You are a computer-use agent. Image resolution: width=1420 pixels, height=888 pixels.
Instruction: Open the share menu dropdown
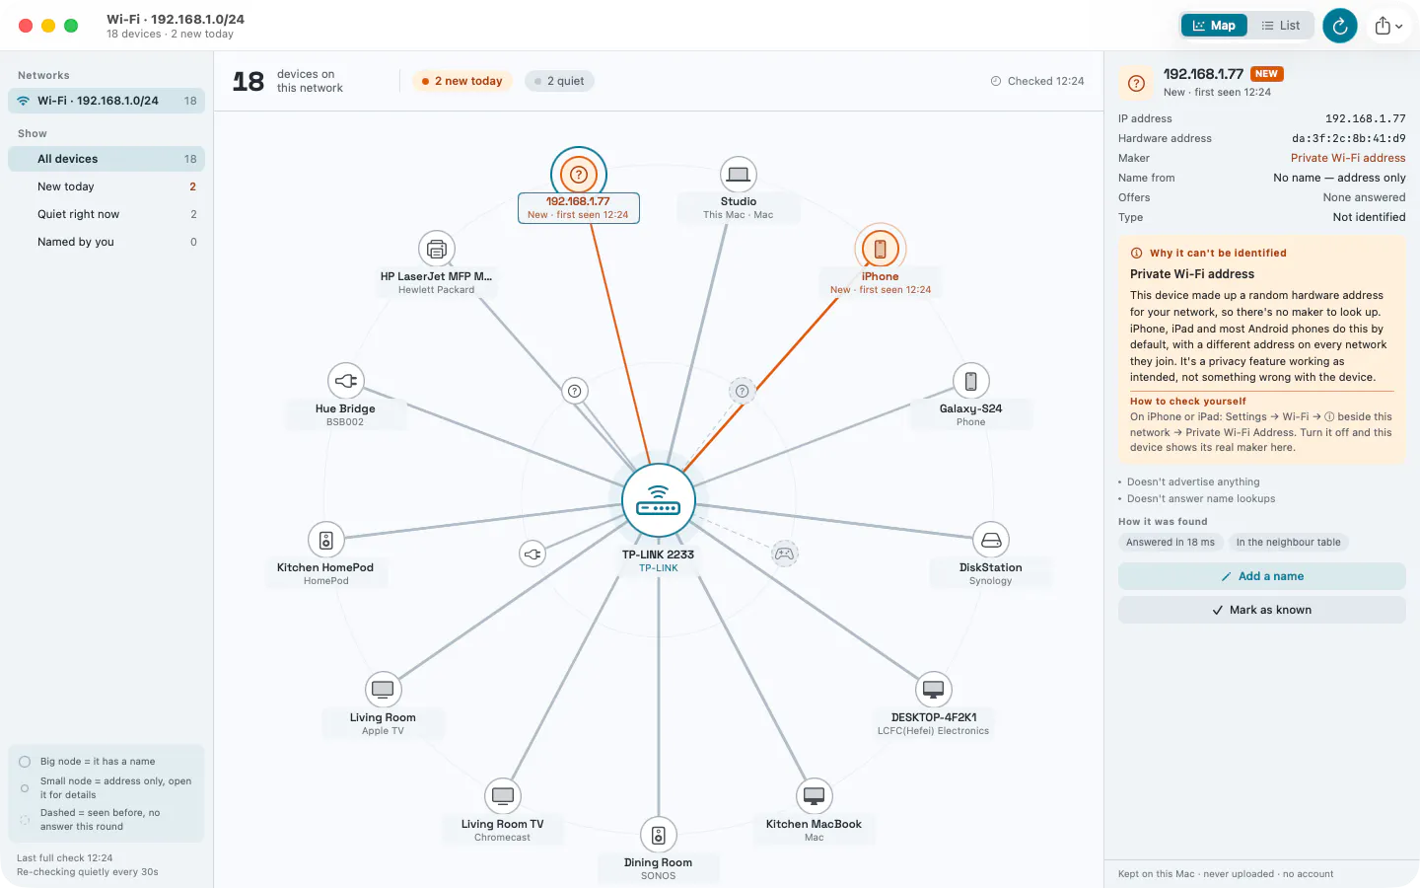(x=1388, y=26)
